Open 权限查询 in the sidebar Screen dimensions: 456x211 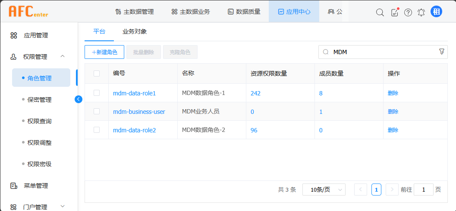point(39,121)
